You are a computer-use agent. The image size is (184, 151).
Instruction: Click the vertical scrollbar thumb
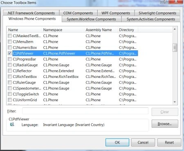[x=175, y=48]
